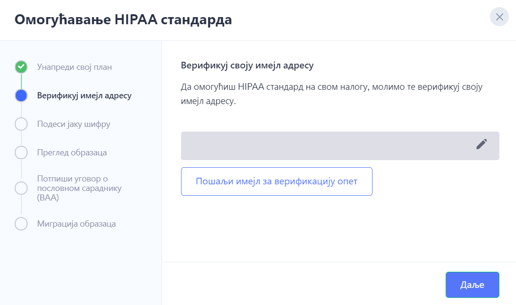Open Потпиши уговор о пословном сараднику step
This screenshot has width=516, height=305.
click(x=79, y=188)
